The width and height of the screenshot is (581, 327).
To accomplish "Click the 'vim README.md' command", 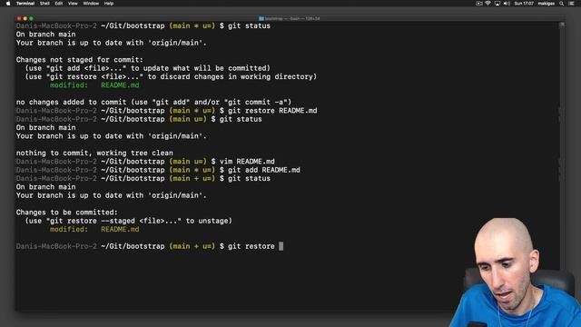I will point(247,162).
